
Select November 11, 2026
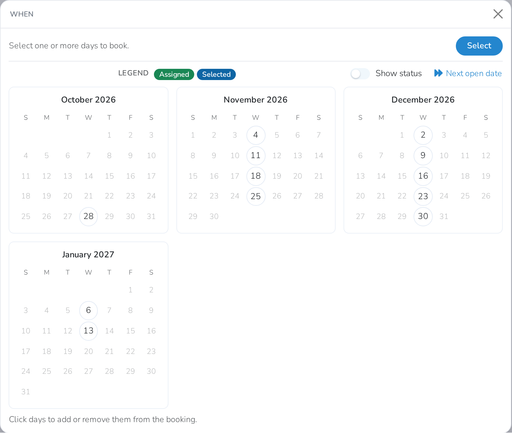click(256, 156)
